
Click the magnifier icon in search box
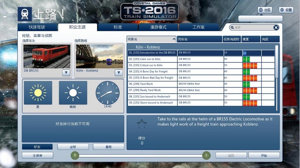[x=232, y=28]
